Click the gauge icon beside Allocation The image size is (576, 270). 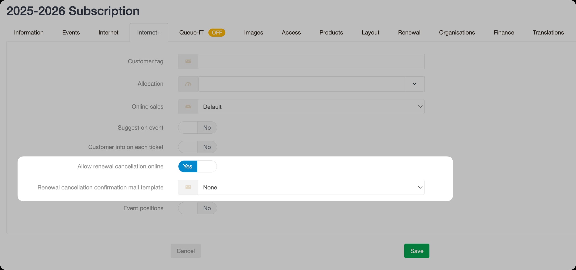pyautogui.click(x=188, y=84)
